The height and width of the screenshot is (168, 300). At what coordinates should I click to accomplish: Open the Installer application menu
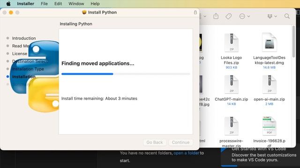[x=25, y=4]
